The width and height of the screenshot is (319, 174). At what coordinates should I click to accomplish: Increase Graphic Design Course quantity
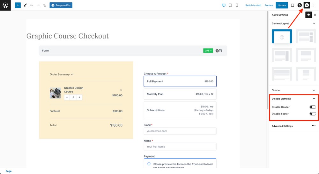(79, 97)
